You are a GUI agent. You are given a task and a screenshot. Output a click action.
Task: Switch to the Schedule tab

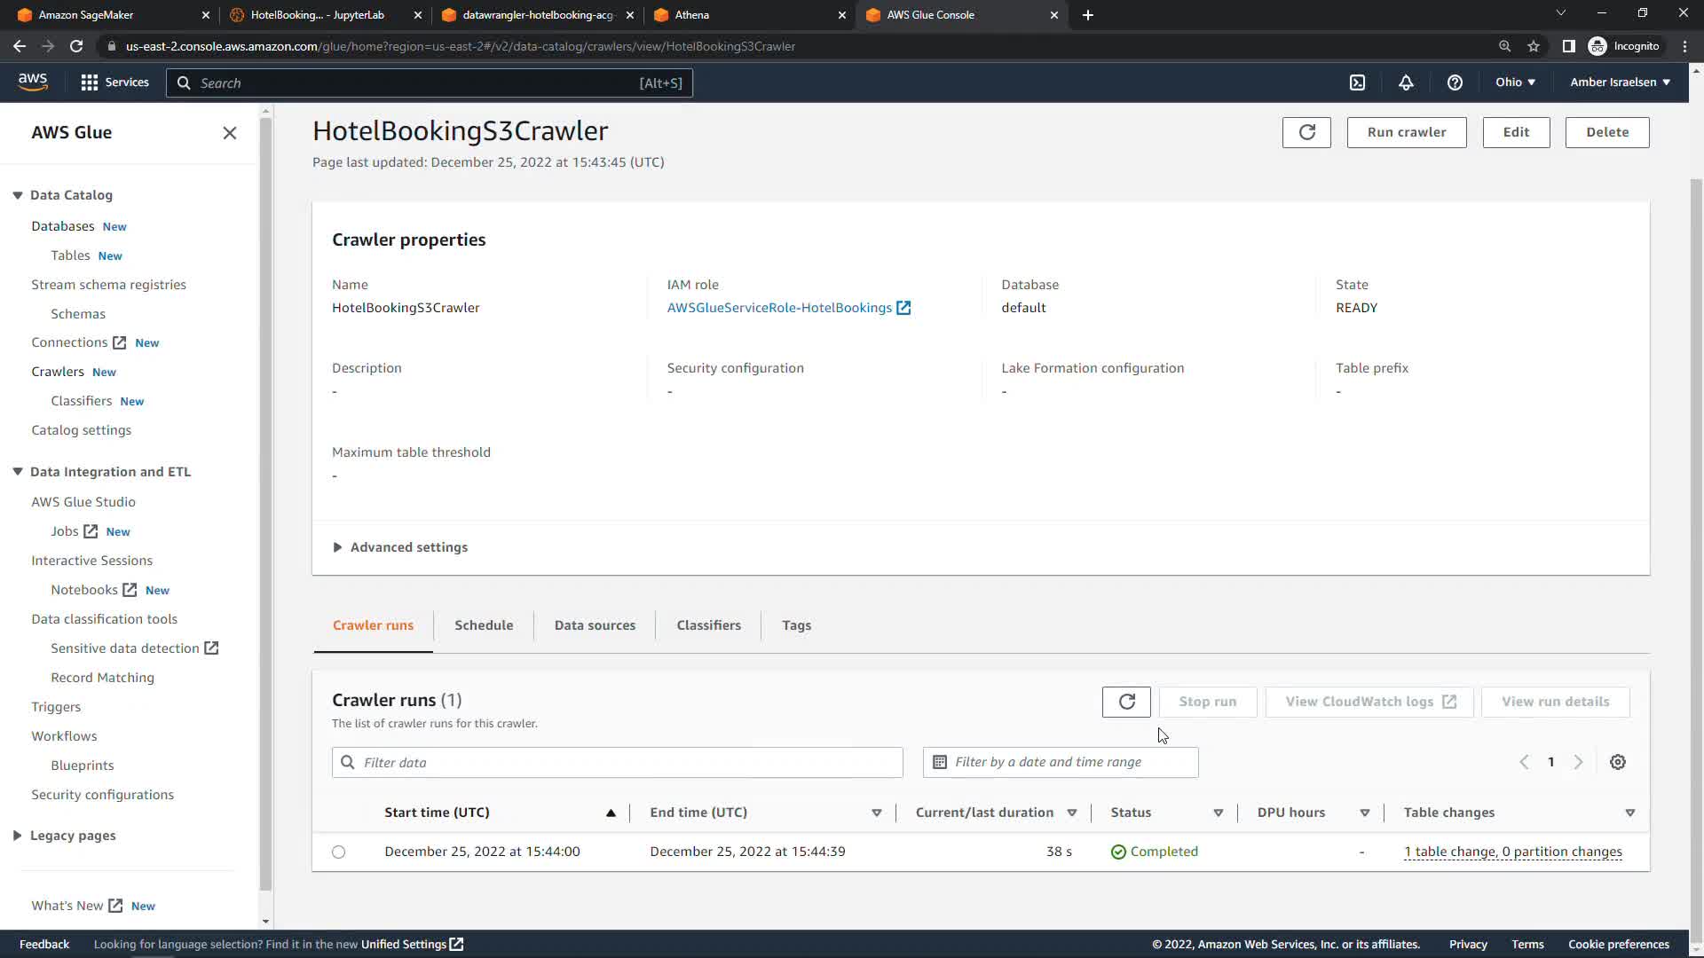tap(484, 625)
